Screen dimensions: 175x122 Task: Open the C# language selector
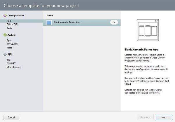click(x=114, y=22)
